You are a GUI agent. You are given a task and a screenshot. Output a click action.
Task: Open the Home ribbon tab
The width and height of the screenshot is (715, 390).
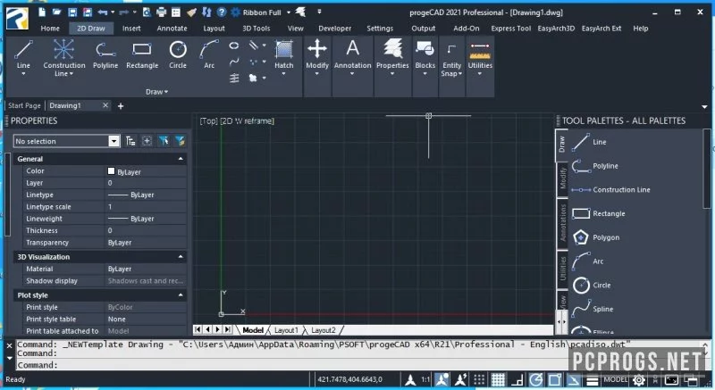[50, 29]
